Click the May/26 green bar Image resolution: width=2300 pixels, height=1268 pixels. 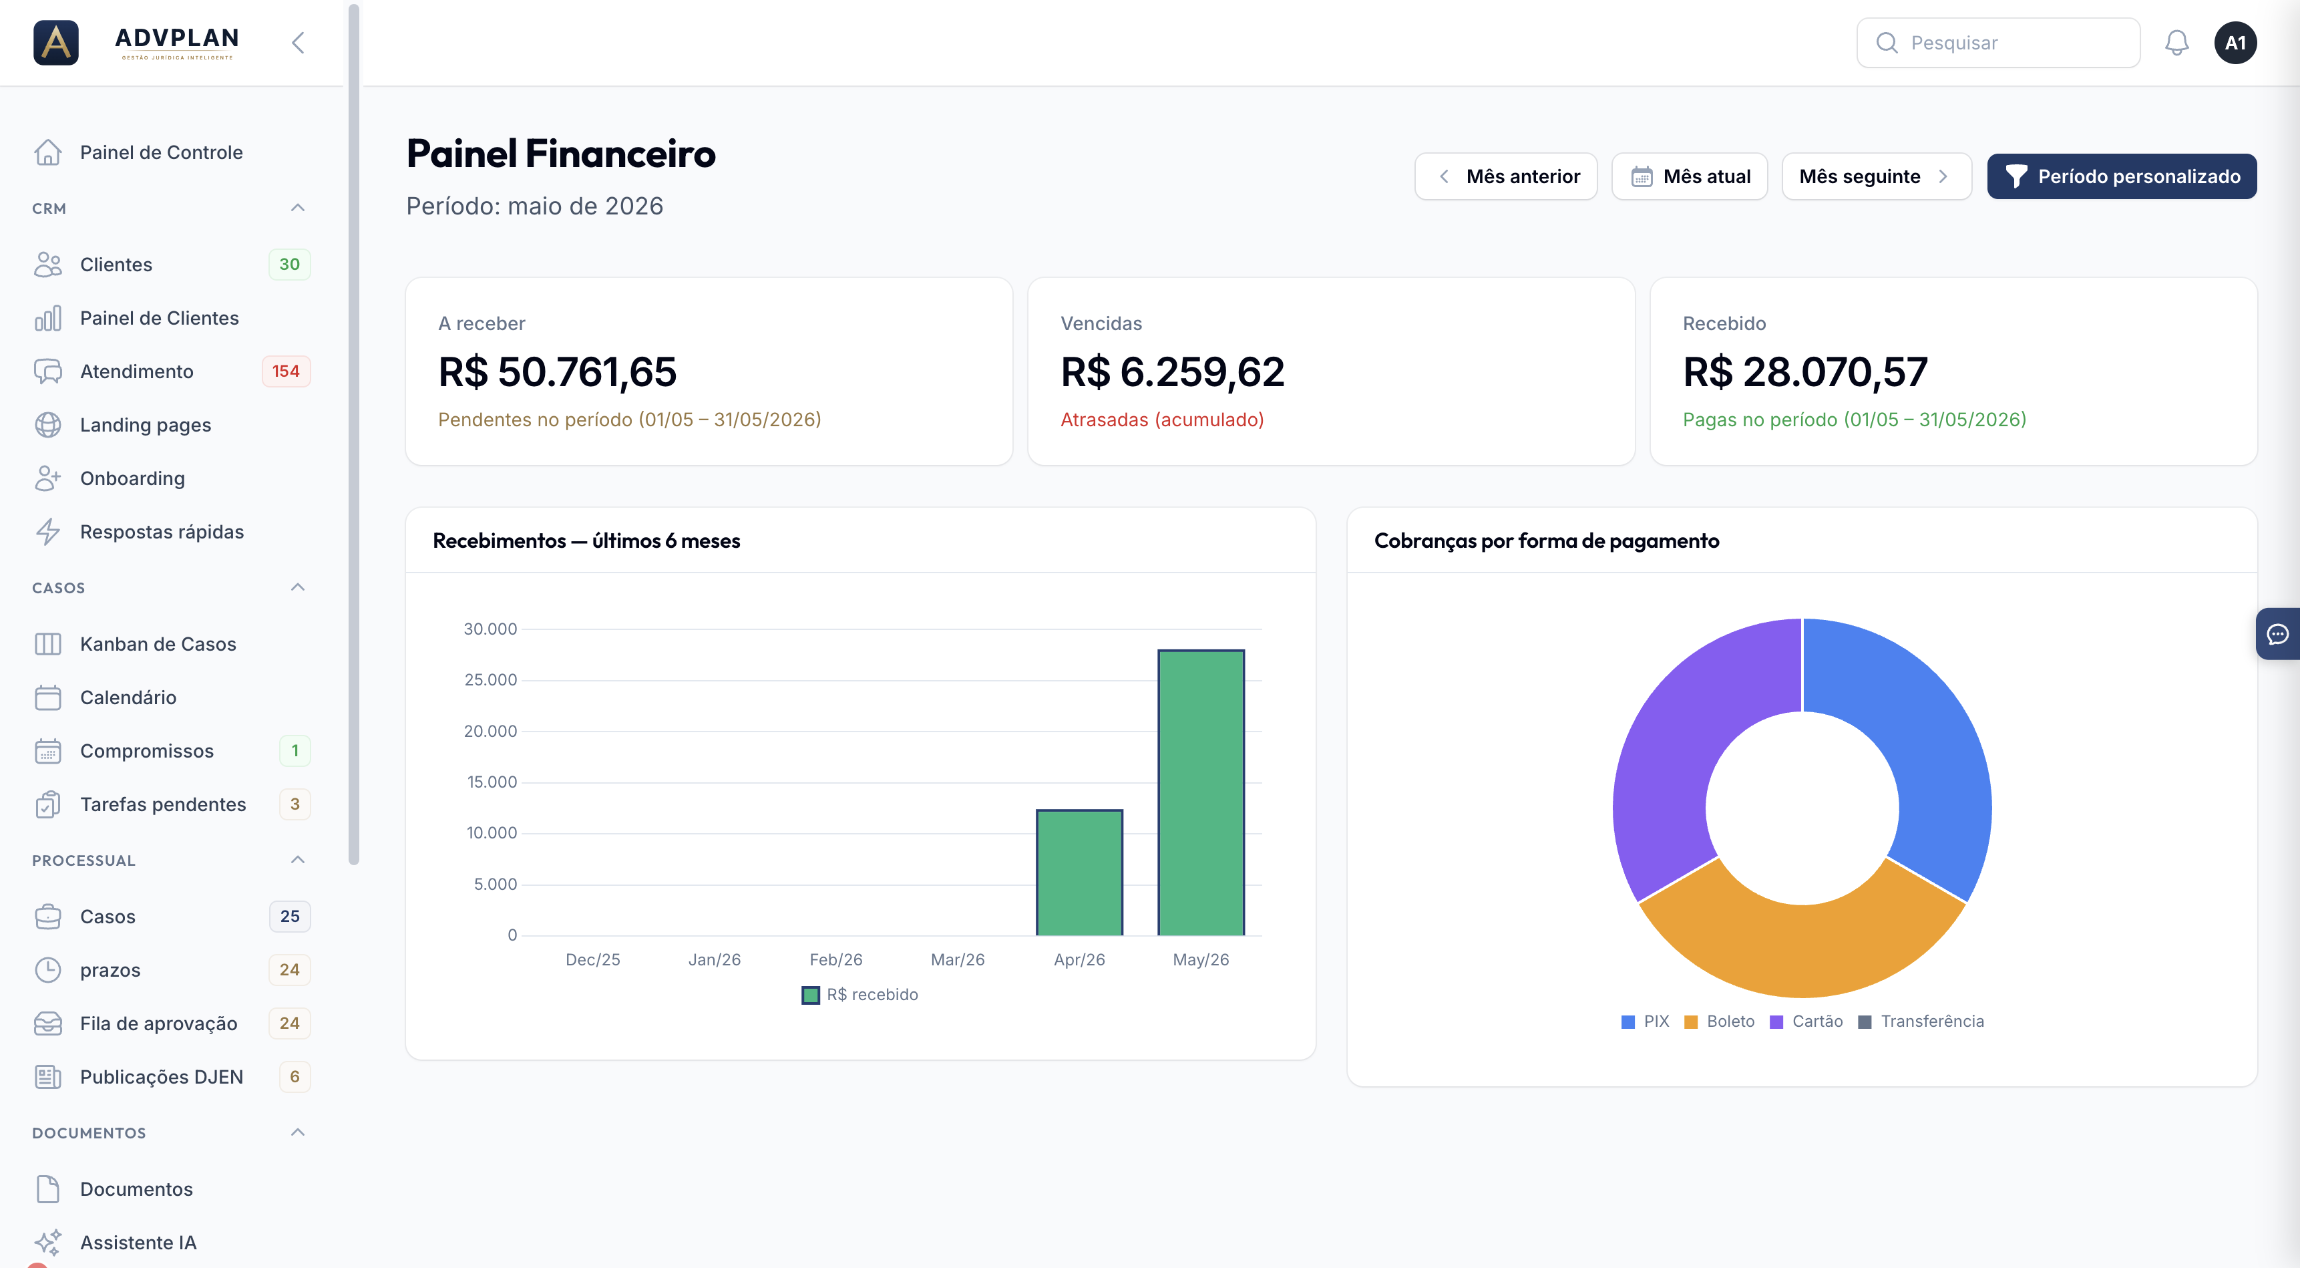tap(1201, 792)
